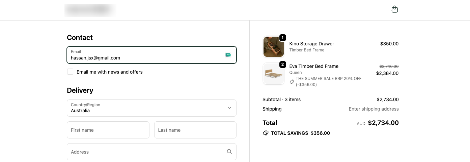This screenshot has width=470, height=162.
Task: Click the Contact heading
Action: [x=80, y=38]
